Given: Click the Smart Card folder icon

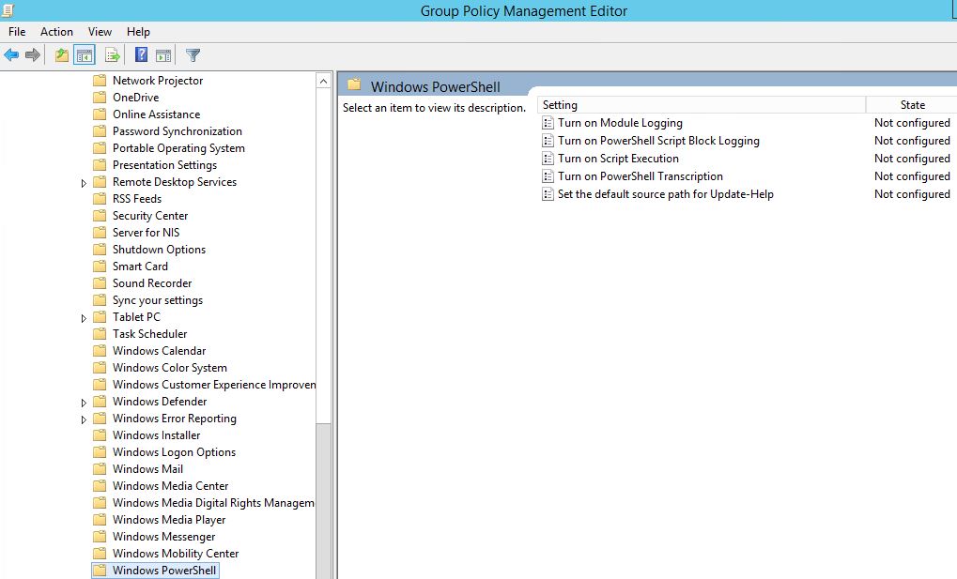Looking at the screenshot, I should [100, 267].
